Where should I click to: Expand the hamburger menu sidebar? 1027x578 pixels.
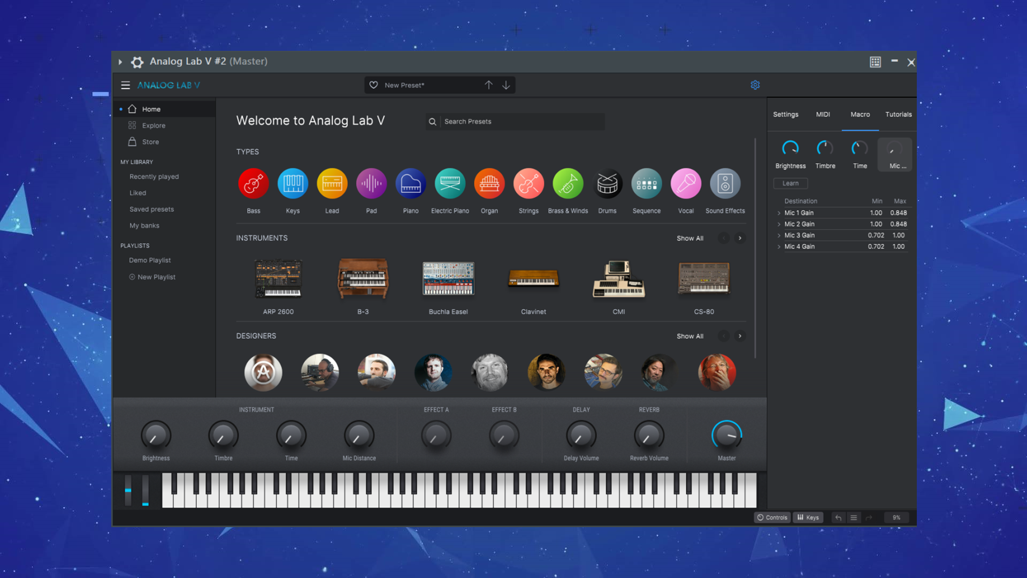pos(126,85)
